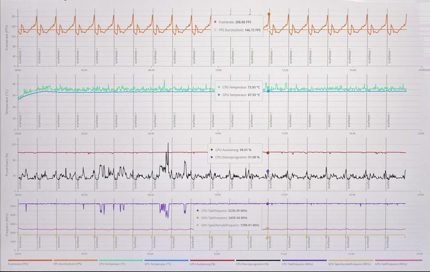
Task: Toggle CPU-Temperatur (°C) legend item
Action: [113, 264]
